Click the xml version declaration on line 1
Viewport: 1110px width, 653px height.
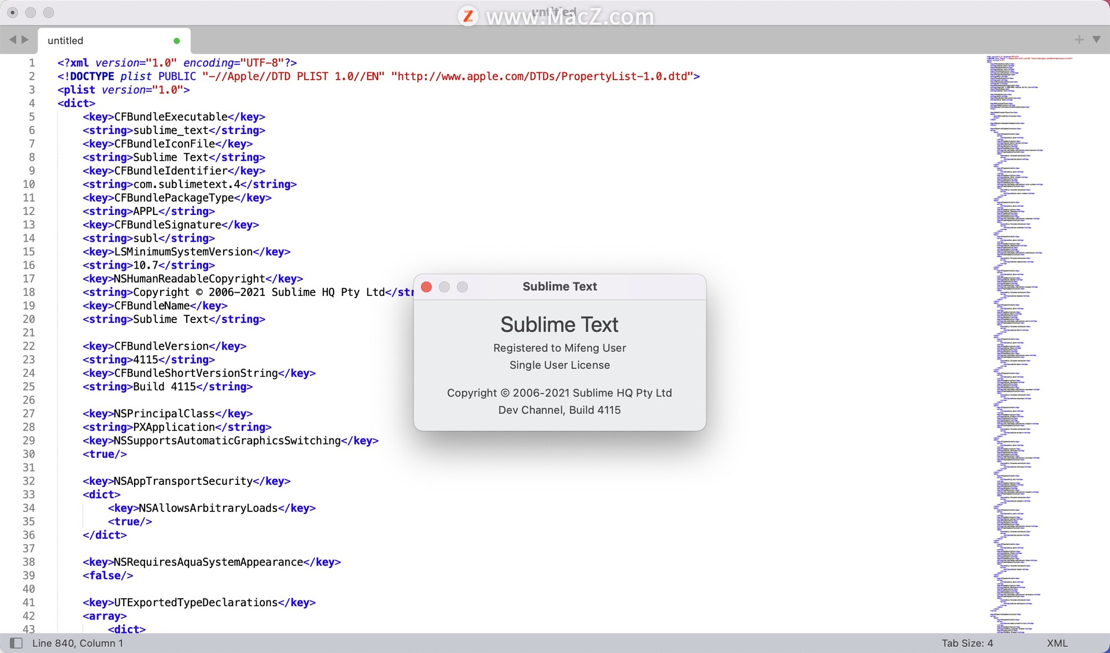click(177, 62)
